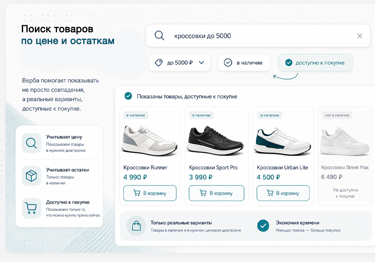The width and height of the screenshot is (375, 262).
Task: Click checkmark beside "Показаны товары, доступные к покупке"
Action: (128, 96)
